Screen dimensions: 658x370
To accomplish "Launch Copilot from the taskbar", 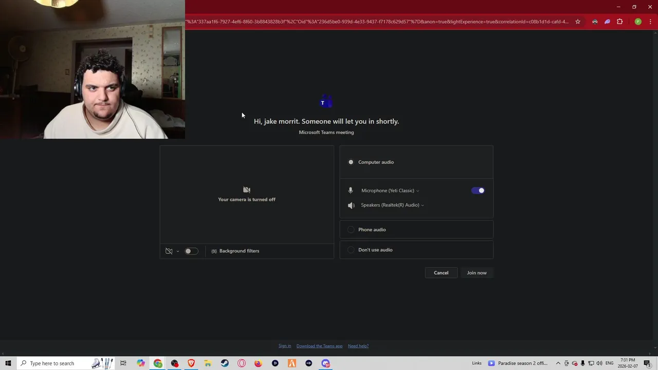I will click(141, 363).
